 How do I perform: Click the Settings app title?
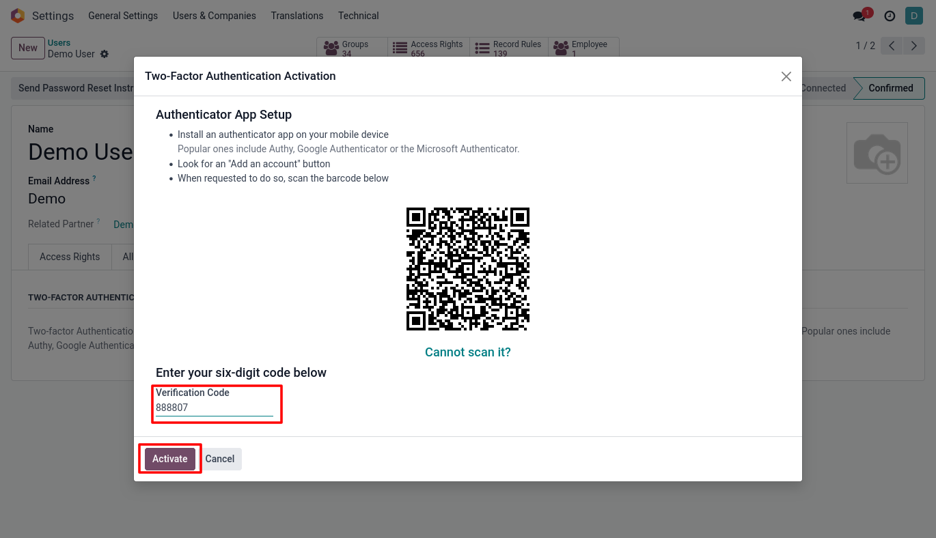click(53, 16)
